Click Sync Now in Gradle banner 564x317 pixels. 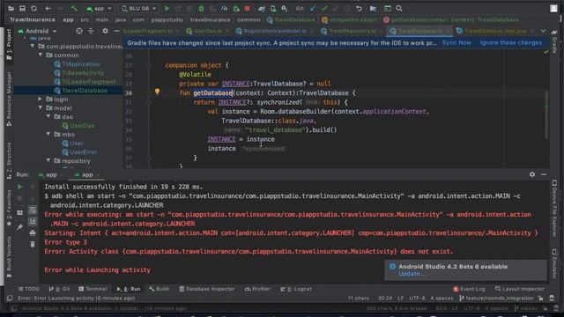pos(456,43)
